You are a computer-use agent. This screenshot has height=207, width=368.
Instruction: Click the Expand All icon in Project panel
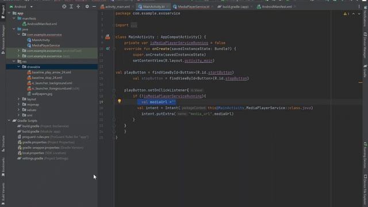tap(71, 6)
